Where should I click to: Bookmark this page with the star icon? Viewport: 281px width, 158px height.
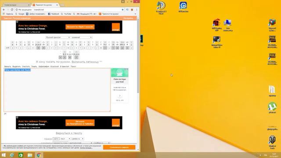pos(122,10)
